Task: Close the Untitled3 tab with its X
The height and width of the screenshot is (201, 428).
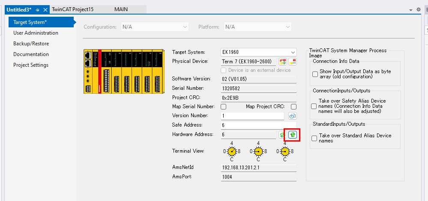Action: tap(45, 9)
